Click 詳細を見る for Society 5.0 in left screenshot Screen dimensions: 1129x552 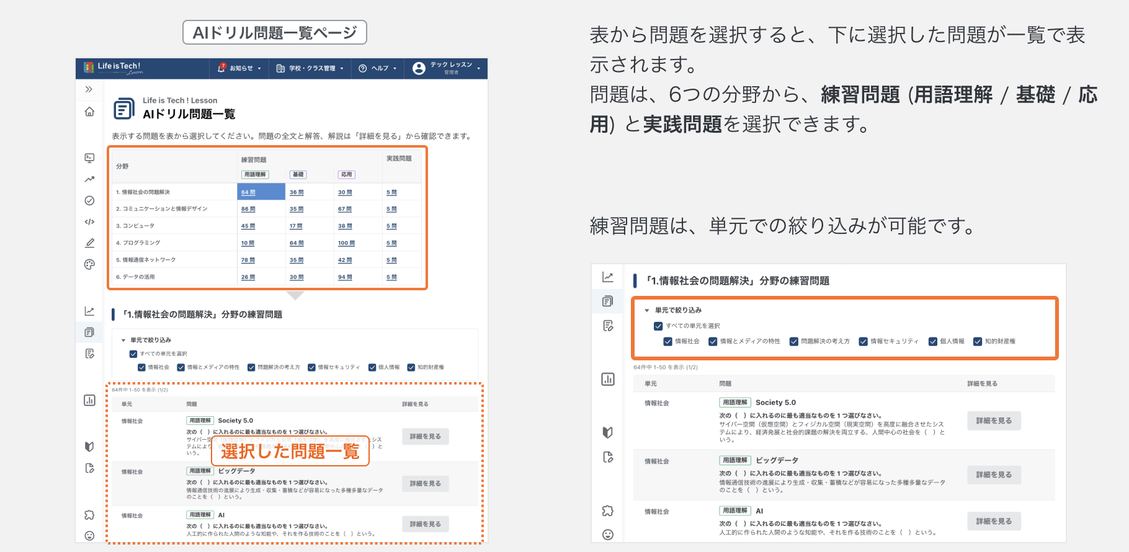point(426,437)
